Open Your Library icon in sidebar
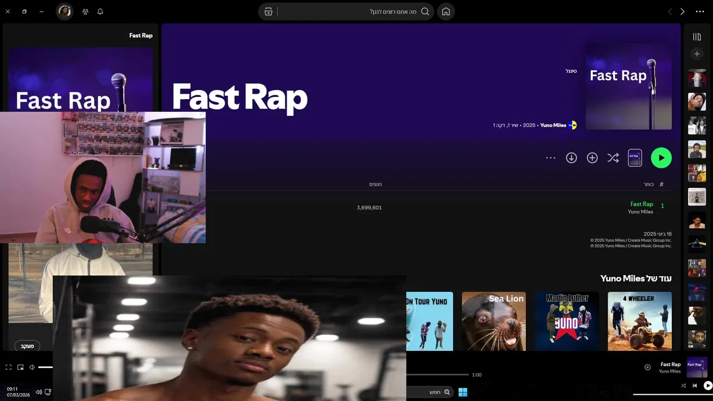The image size is (713, 401). pos(697,37)
